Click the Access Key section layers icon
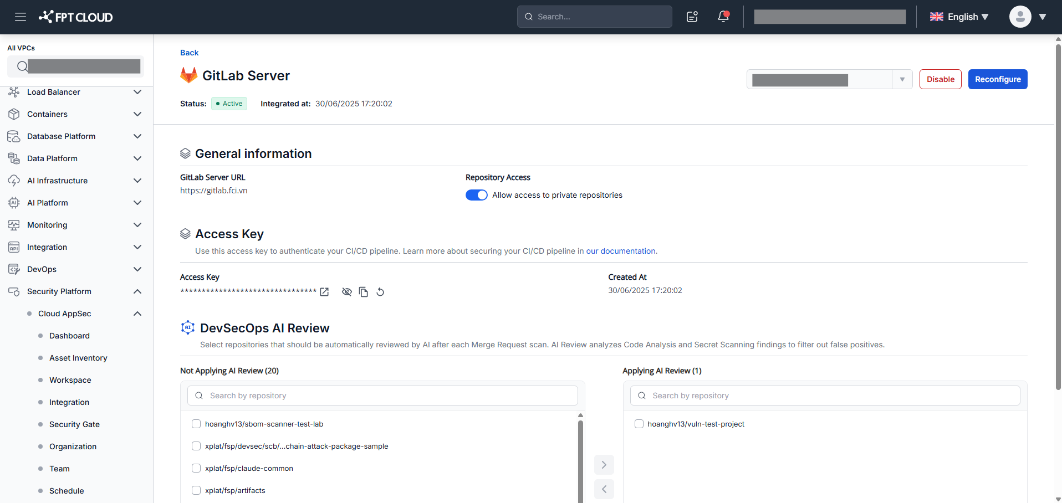 click(185, 234)
